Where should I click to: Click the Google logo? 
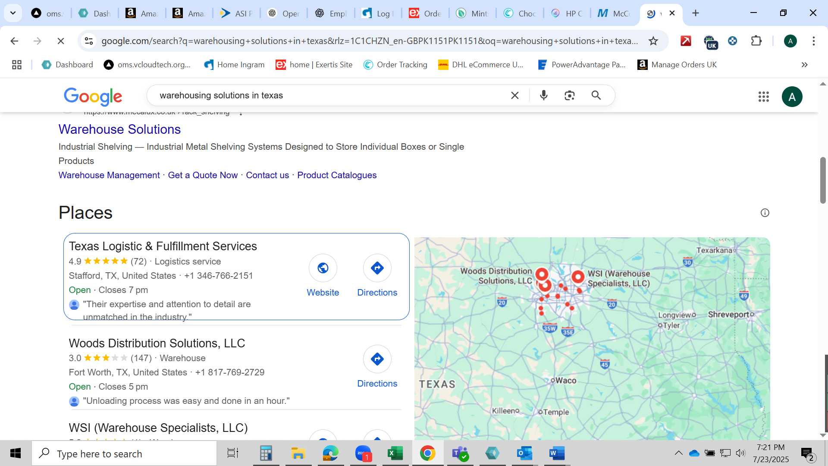click(93, 96)
